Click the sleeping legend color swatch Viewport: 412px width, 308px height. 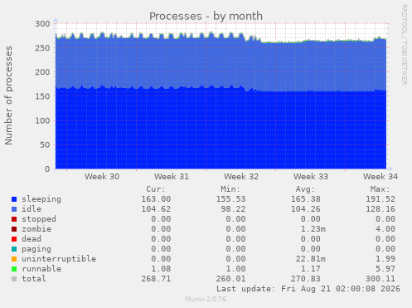pyautogui.click(x=14, y=199)
